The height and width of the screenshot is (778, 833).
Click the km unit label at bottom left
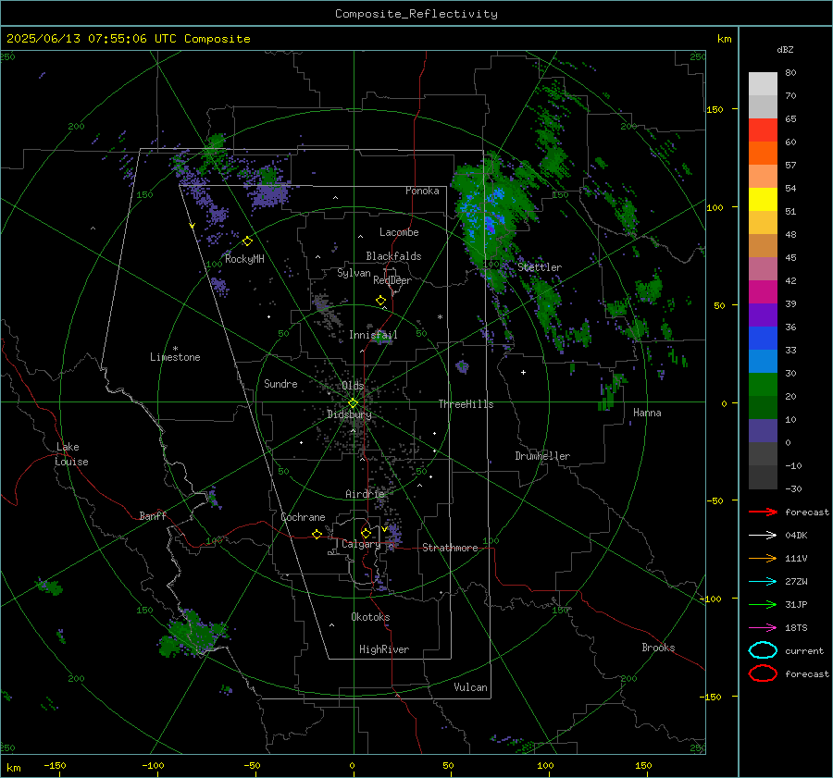coord(13,768)
